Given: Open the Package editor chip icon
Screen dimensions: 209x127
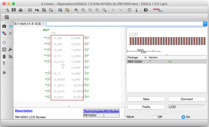Looking at the screenshot, I should (x=44, y=10).
